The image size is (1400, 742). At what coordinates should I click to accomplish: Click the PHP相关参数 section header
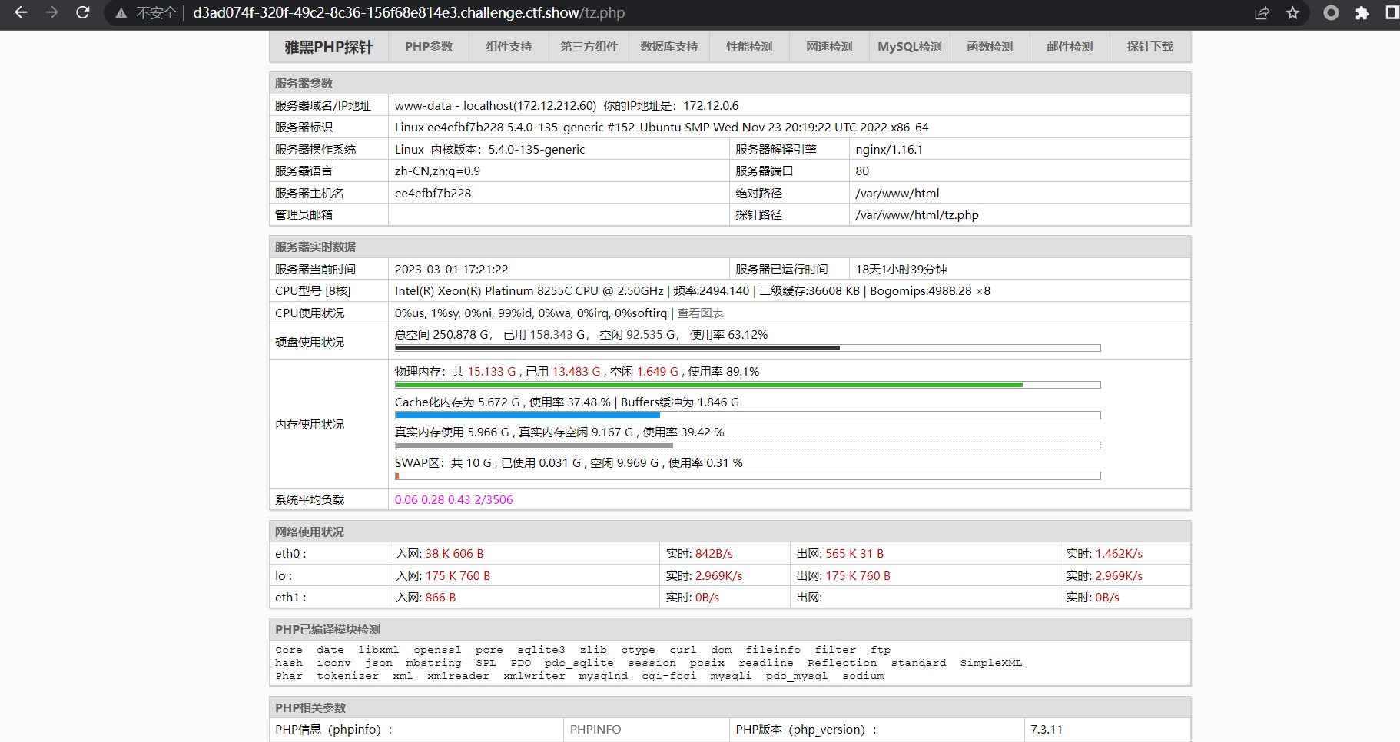pos(730,707)
